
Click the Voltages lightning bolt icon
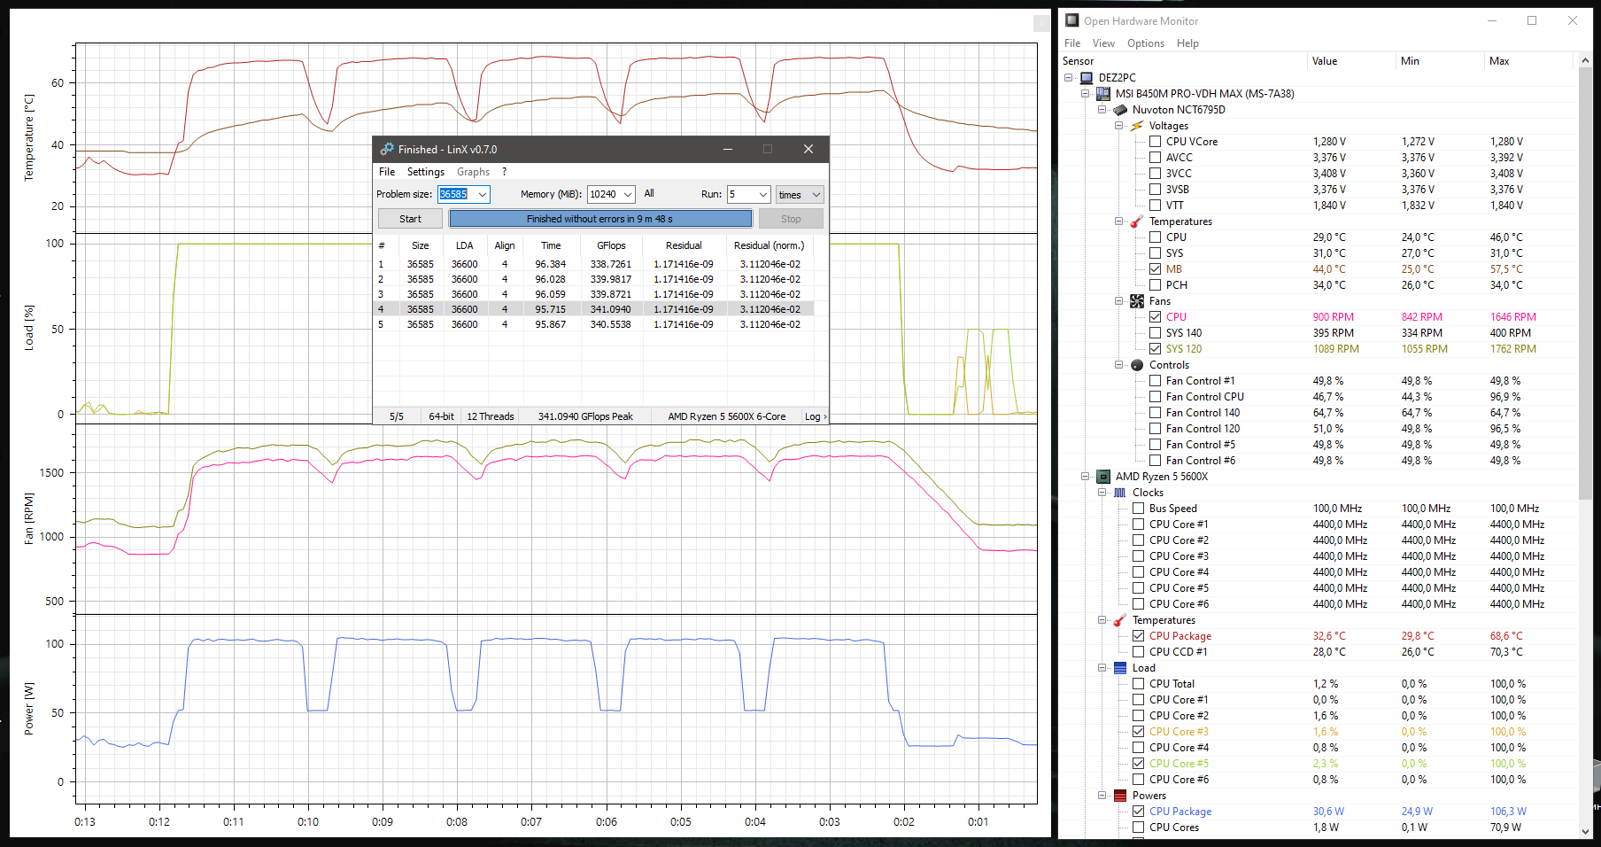1137,126
